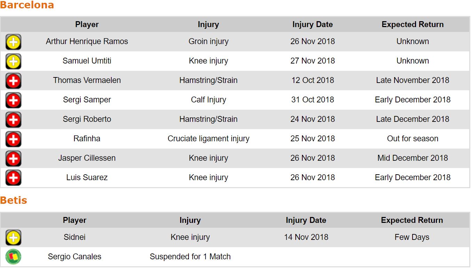Click suspension cards icon beside Sergio Canales
This screenshot has width=471, height=268.
click(x=13, y=257)
